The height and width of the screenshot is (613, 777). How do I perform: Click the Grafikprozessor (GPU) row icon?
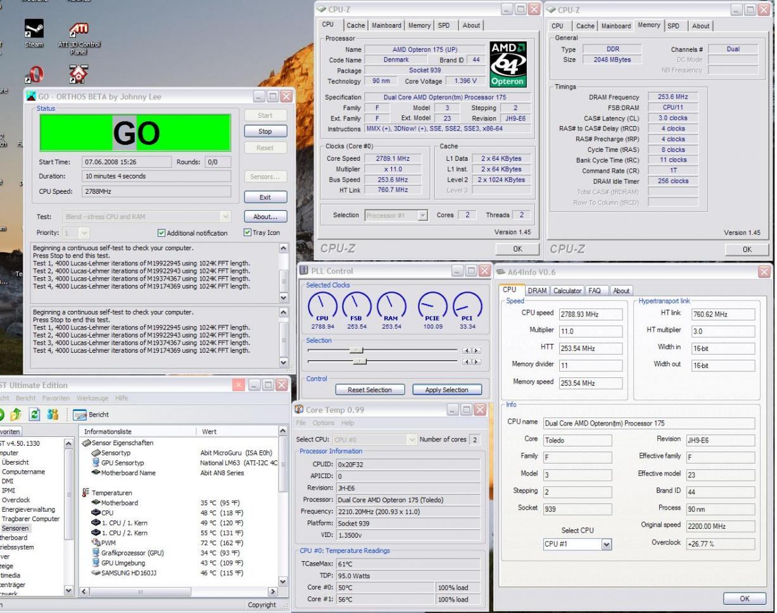click(x=96, y=552)
